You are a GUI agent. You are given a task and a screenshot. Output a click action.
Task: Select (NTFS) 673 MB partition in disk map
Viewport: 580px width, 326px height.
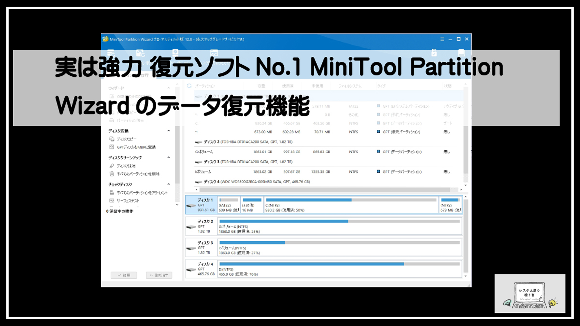pos(450,205)
